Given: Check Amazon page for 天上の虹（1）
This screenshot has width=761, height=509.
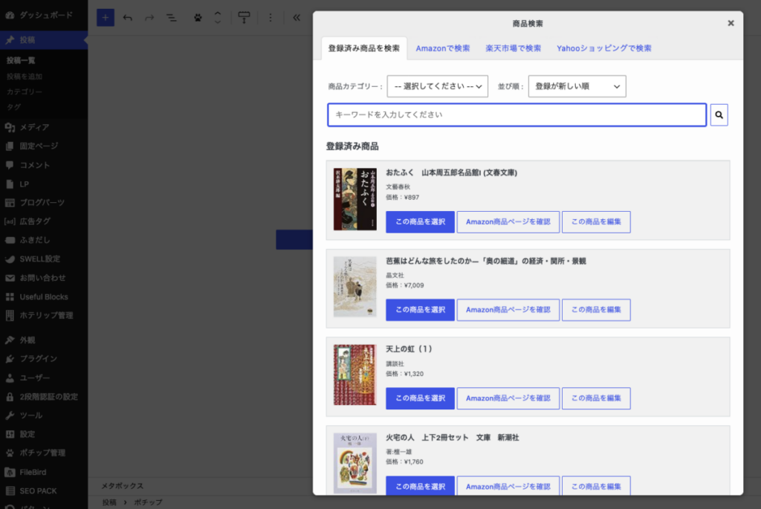Looking at the screenshot, I should pos(508,398).
